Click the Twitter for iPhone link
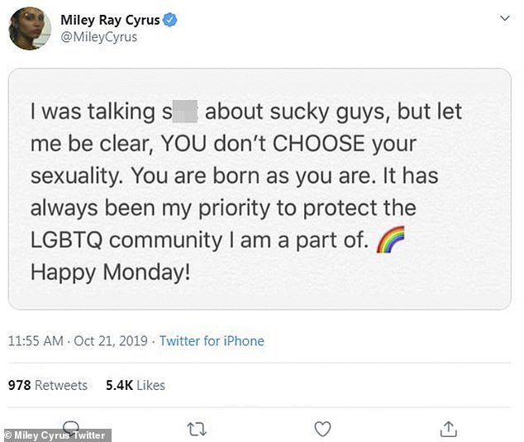This screenshot has height=442, width=524. pos(212,340)
